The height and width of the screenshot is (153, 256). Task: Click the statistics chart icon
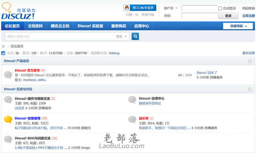coord(3,53)
